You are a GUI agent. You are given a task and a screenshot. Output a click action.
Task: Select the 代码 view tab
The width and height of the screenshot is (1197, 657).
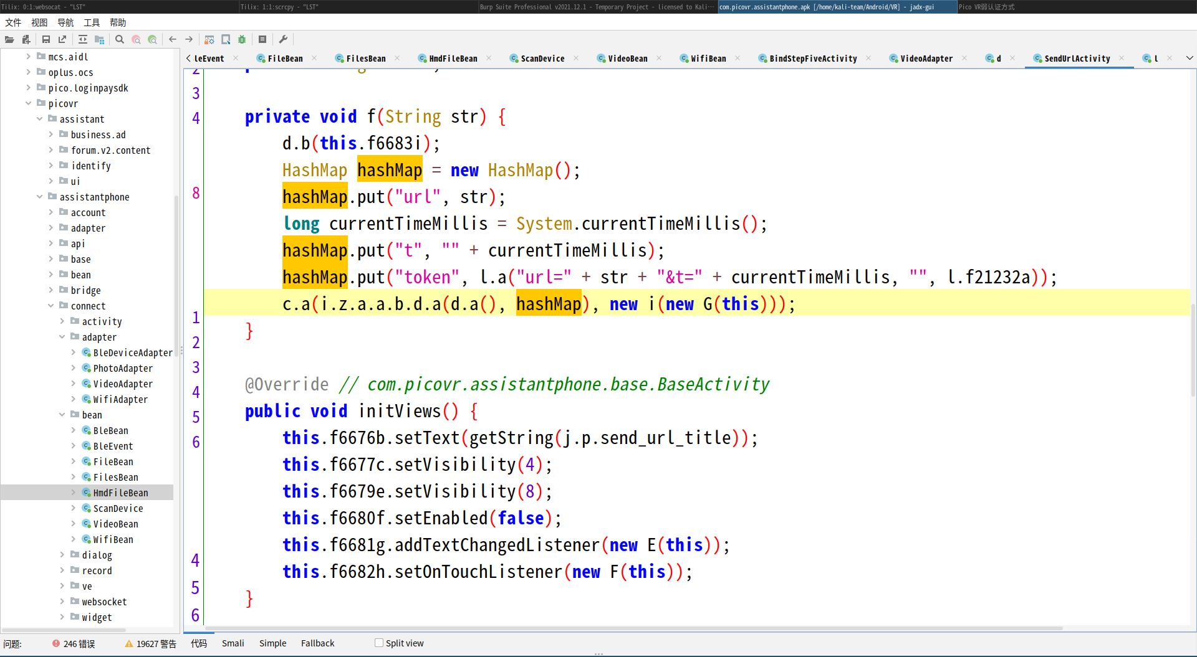click(x=199, y=643)
